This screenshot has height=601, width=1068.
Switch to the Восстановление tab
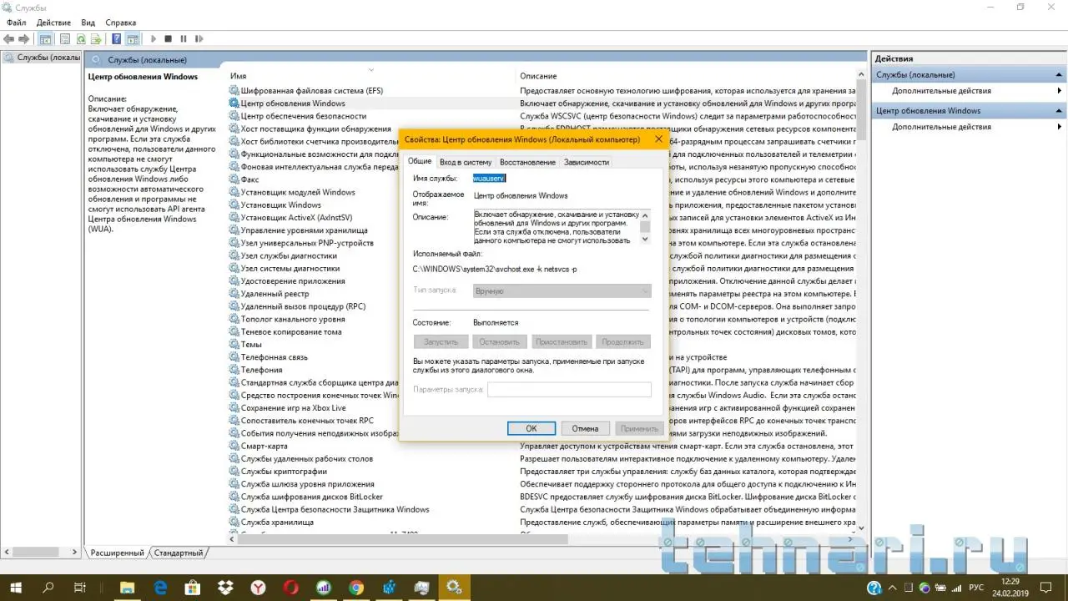[x=527, y=162]
